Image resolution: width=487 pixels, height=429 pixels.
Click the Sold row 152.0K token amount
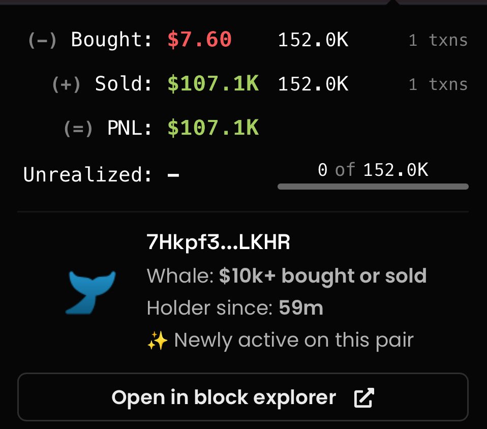(x=313, y=84)
